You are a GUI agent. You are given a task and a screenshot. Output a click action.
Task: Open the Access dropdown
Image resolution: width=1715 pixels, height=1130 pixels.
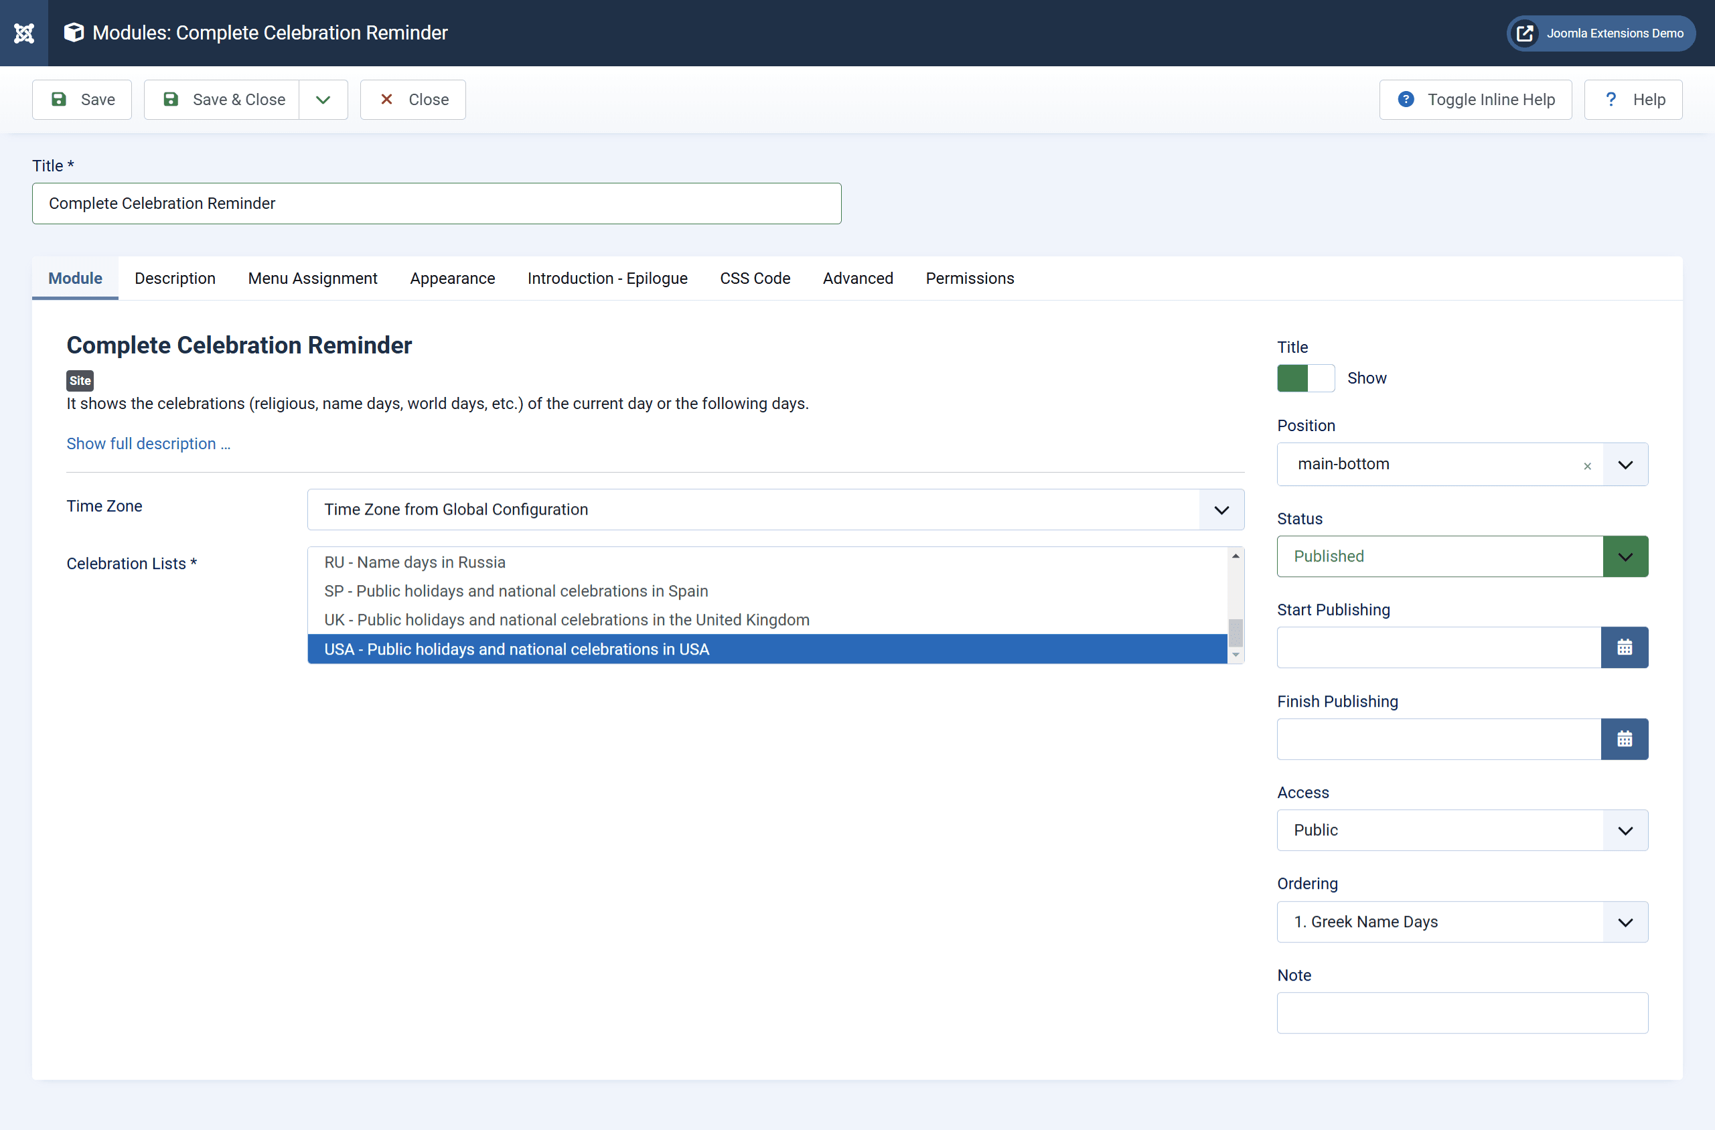click(x=1463, y=830)
